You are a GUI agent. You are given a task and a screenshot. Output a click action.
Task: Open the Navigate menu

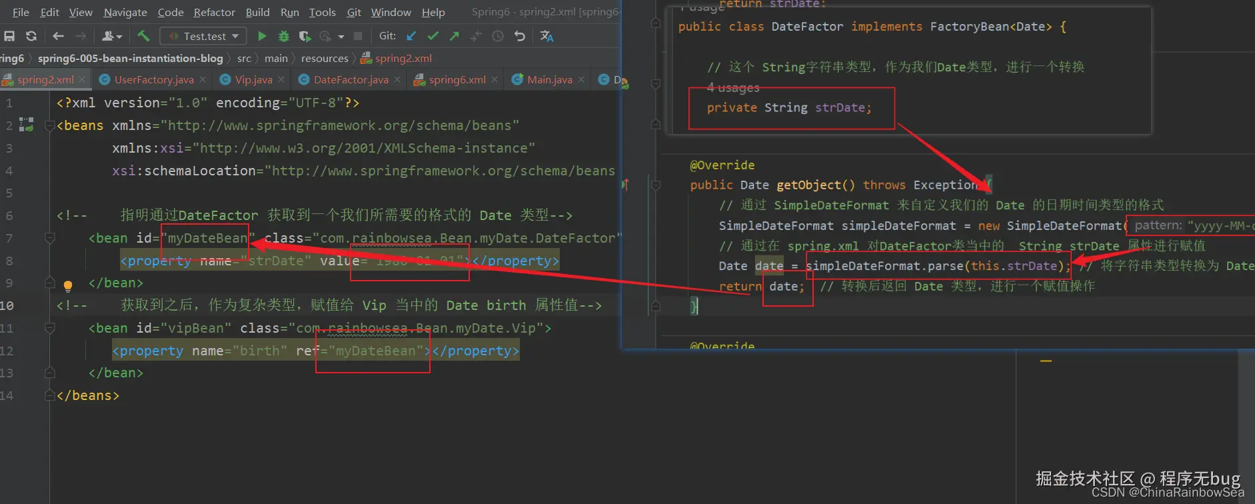click(x=125, y=12)
